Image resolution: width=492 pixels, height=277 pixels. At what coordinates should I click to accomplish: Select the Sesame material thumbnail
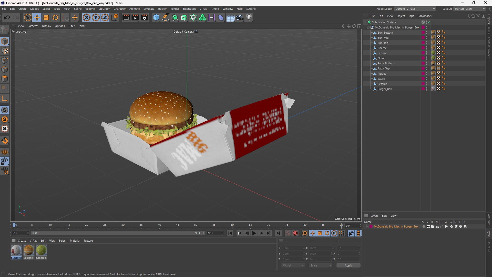(29, 250)
